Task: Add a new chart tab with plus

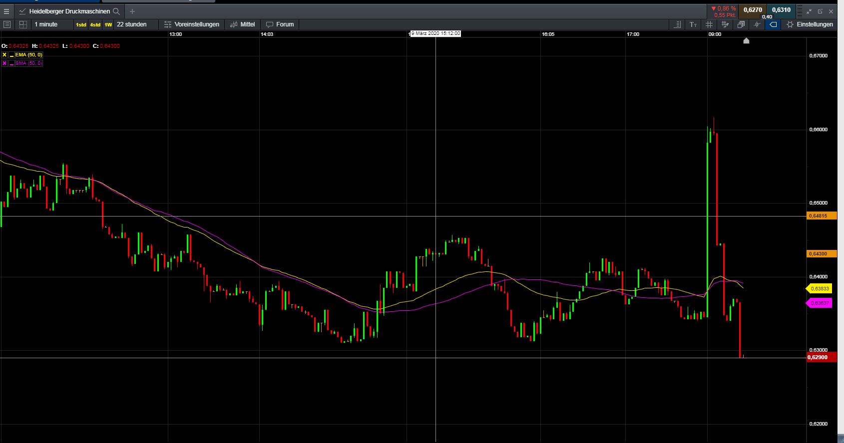Action: coord(132,11)
